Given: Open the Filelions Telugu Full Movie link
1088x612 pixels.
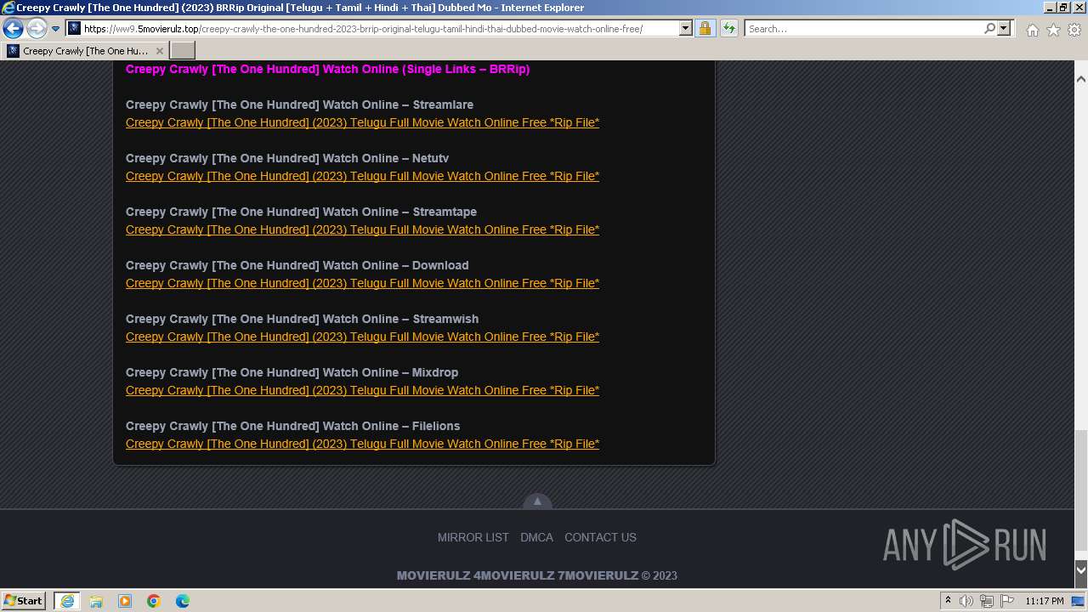Looking at the screenshot, I should click(x=362, y=444).
